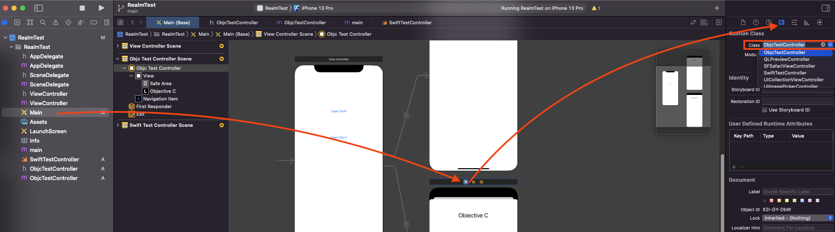Image resolution: width=835 pixels, height=232 pixels.
Task: Pick the yellow label color swatch
Action: tap(787, 200)
